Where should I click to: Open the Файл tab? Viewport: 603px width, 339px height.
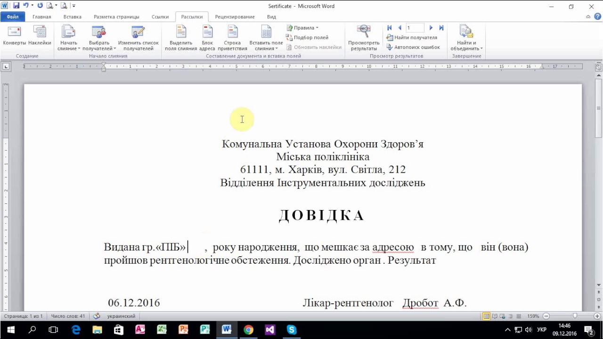tap(13, 16)
